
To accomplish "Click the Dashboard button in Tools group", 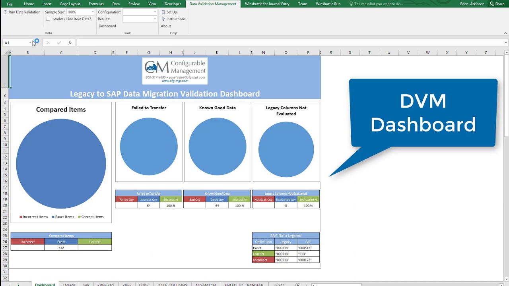I will pos(107,26).
